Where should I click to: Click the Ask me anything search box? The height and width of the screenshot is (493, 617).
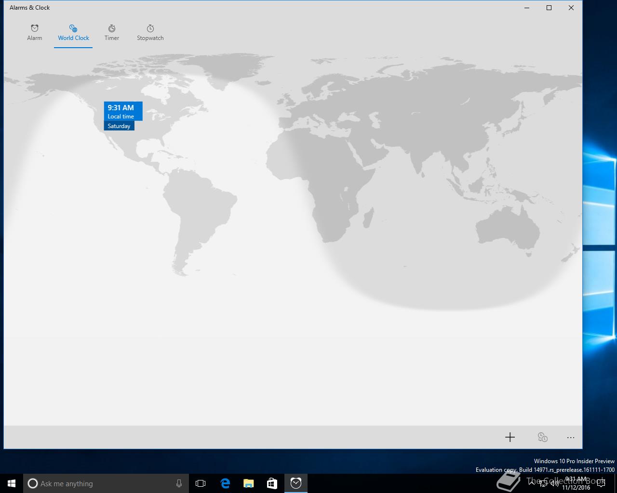click(106, 483)
